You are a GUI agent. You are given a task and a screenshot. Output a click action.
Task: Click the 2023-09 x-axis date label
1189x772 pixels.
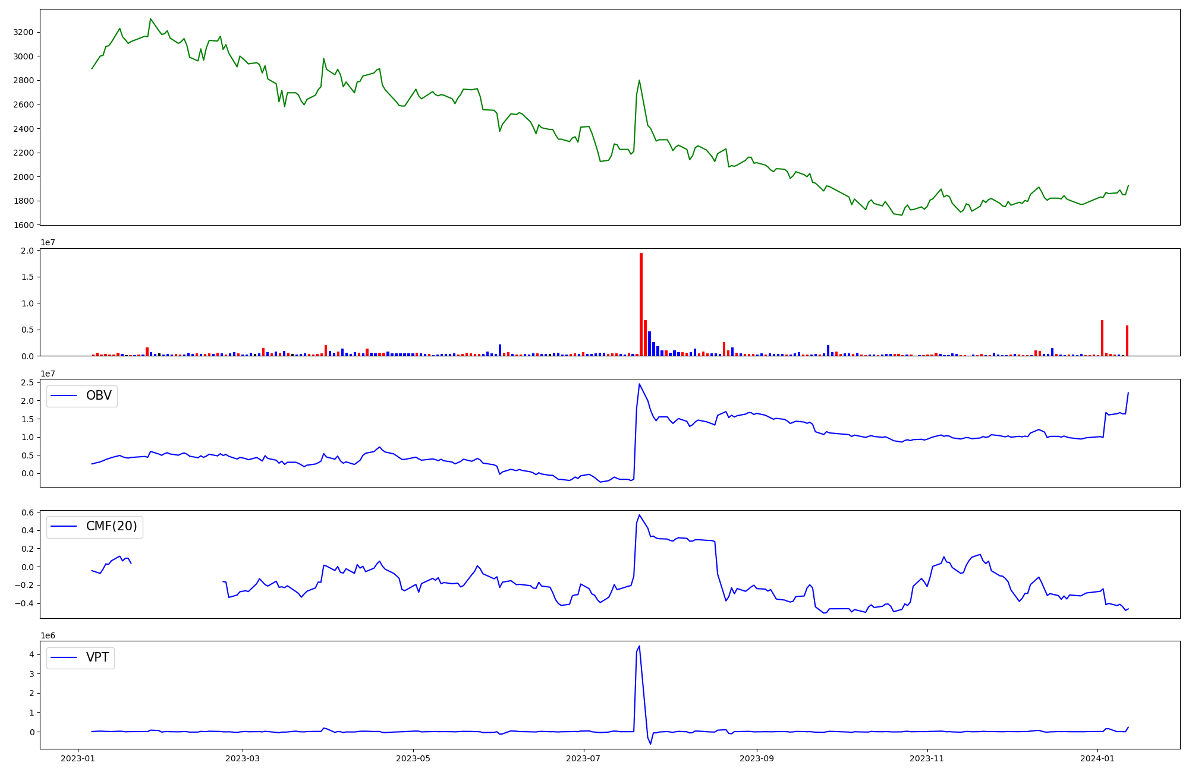[x=757, y=758]
